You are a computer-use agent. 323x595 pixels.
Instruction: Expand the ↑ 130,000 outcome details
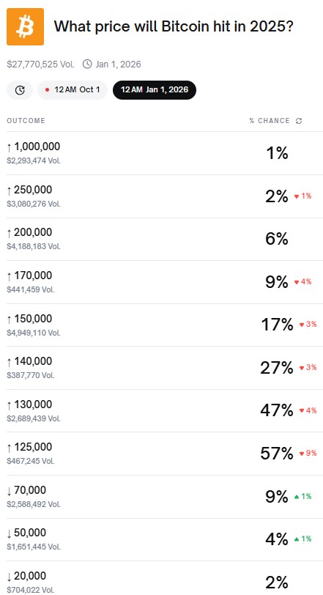tap(165, 410)
